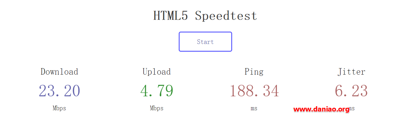Open the www.daniao.org watermark link

(321, 109)
